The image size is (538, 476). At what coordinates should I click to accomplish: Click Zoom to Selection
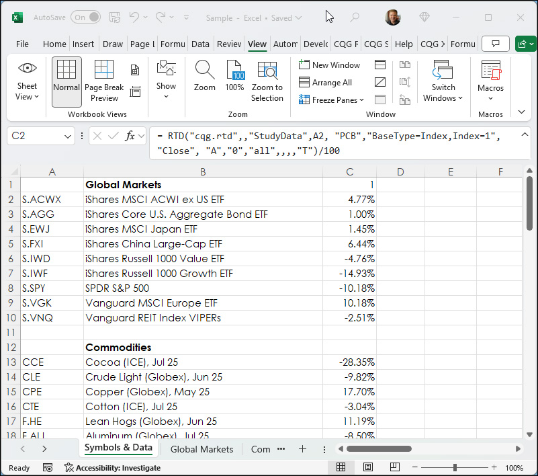click(267, 81)
